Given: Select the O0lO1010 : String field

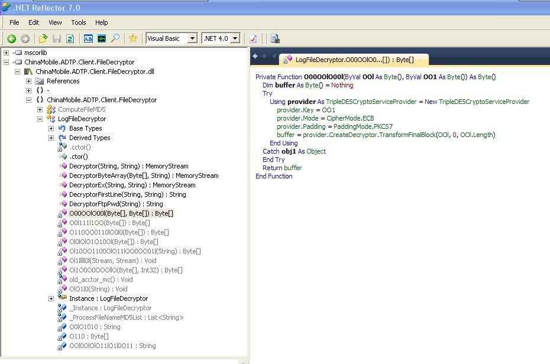Looking at the screenshot, I should (x=95, y=327).
